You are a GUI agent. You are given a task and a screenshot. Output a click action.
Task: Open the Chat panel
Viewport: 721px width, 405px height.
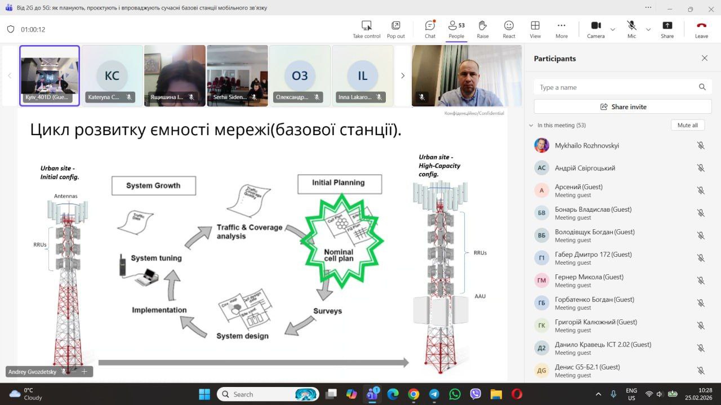[x=430, y=29]
